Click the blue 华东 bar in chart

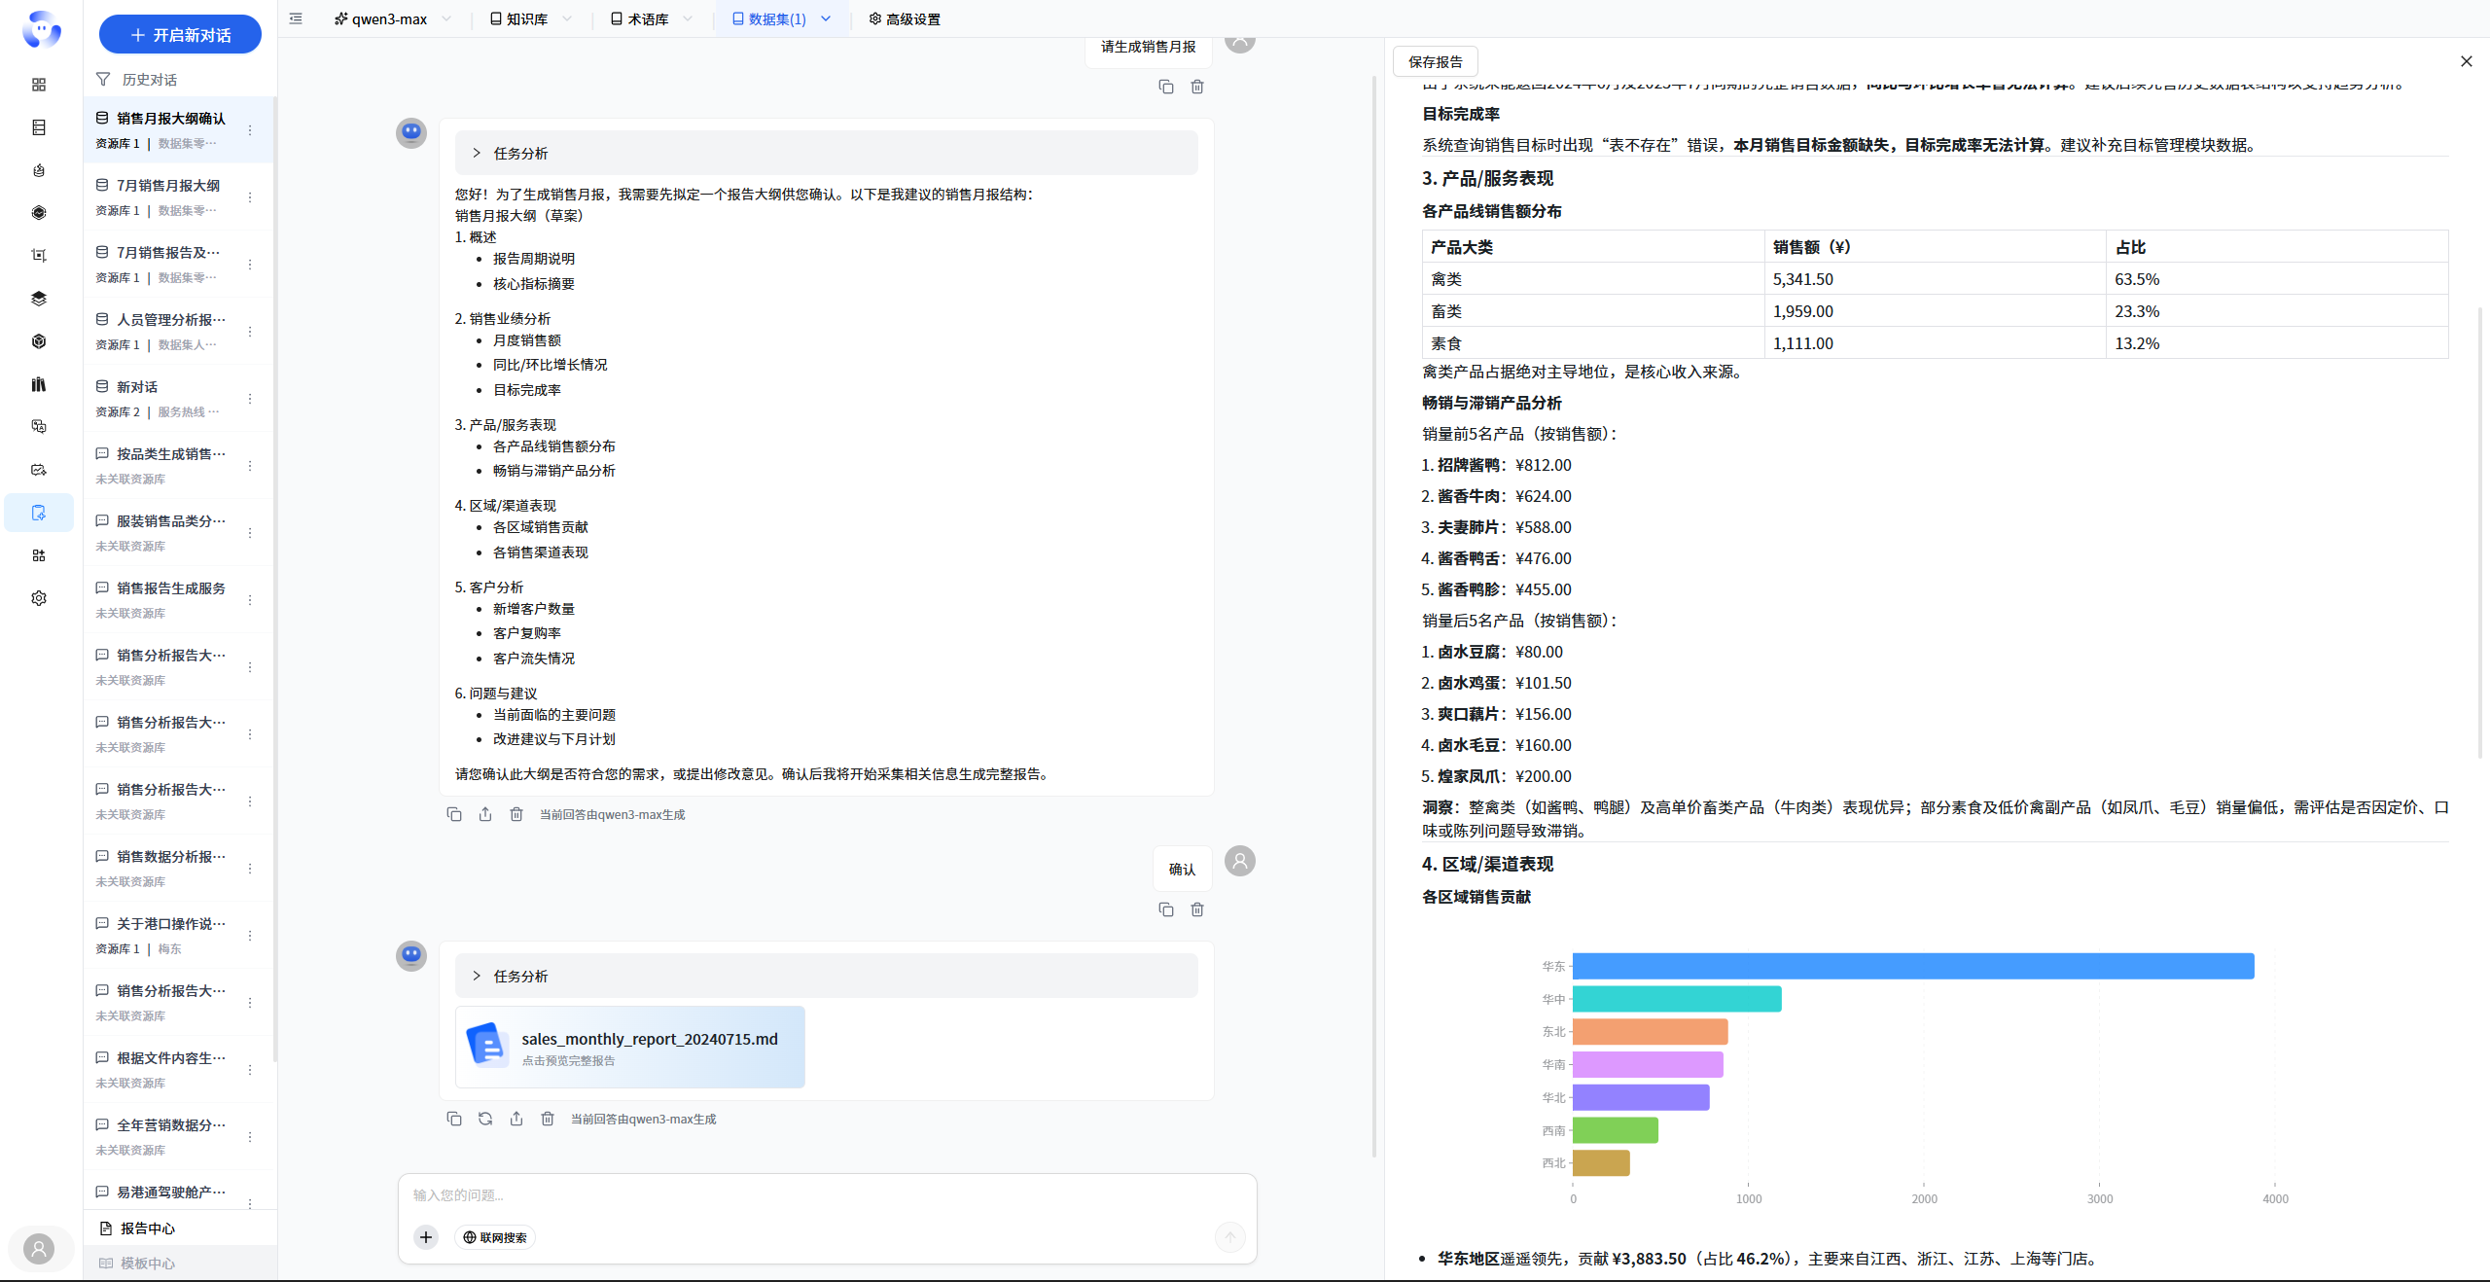[x=1912, y=966]
